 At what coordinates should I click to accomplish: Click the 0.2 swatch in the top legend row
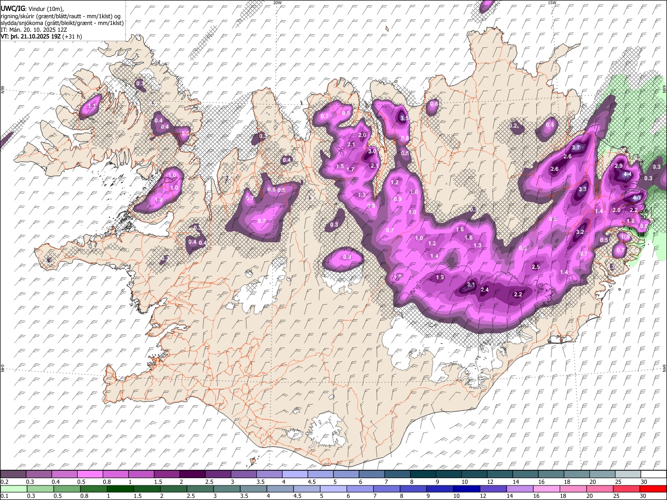(13, 474)
